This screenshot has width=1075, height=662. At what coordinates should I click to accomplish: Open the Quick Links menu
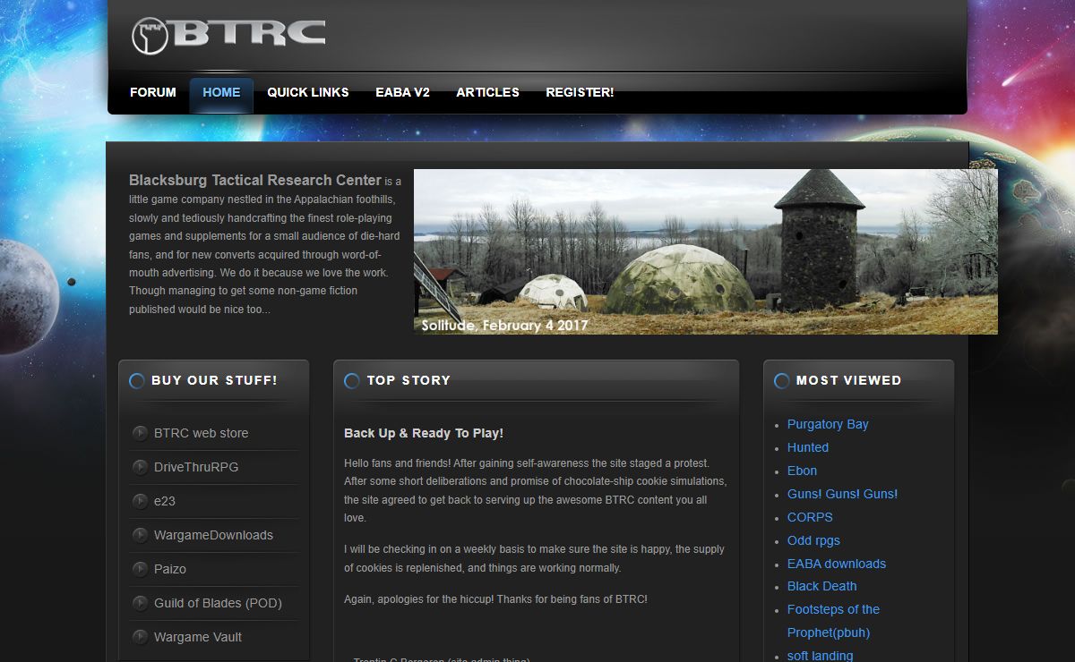click(307, 92)
